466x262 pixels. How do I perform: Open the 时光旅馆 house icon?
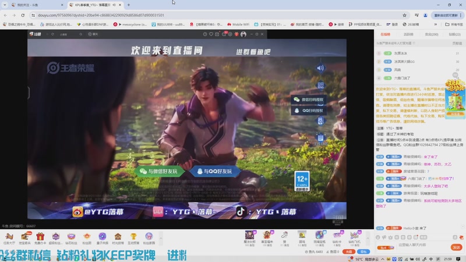click(118, 238)
